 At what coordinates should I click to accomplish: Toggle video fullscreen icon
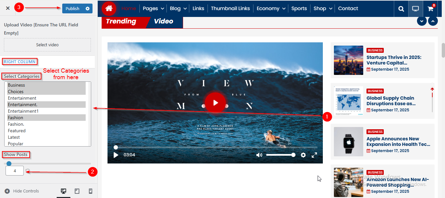point(314,155)
